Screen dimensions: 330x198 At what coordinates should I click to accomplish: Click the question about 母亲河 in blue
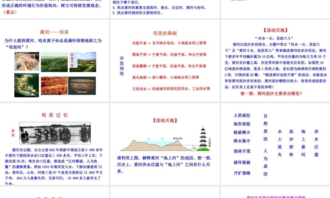[53, 44]
